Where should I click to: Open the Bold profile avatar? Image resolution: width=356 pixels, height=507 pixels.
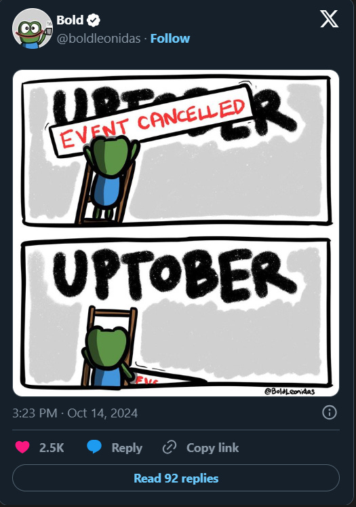click(x=33, y=29)
